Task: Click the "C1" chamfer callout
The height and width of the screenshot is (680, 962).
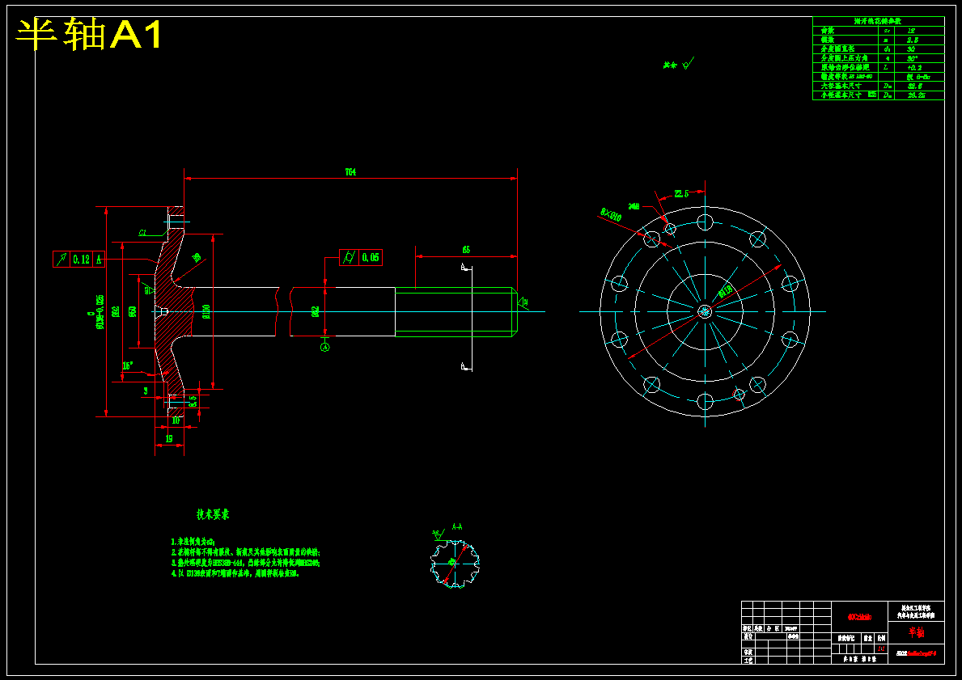Action: (x=142, y=232)
